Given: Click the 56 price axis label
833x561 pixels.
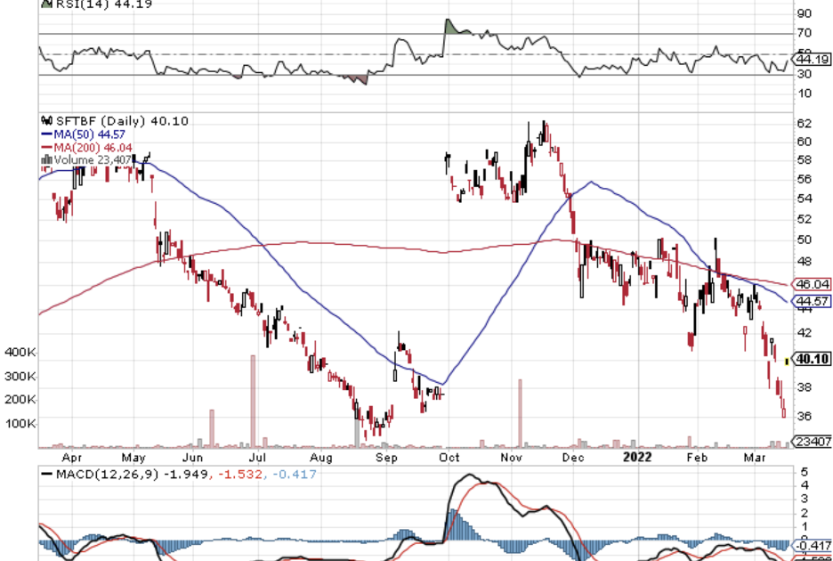Looking at the screenshot, I should [805, 179].
